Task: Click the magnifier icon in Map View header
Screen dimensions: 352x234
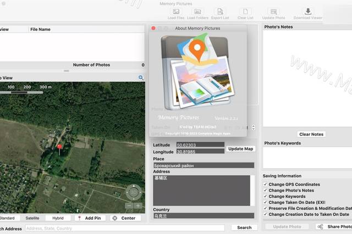Action: click(x=141, y=78)
